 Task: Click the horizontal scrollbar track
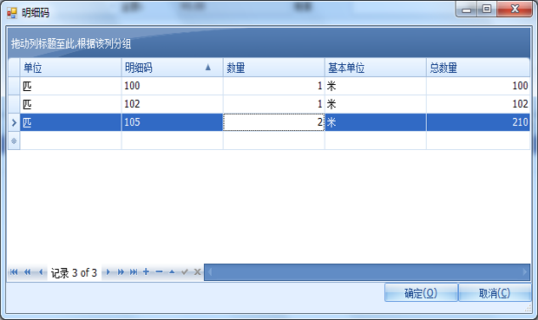click(x=367, y=272)
